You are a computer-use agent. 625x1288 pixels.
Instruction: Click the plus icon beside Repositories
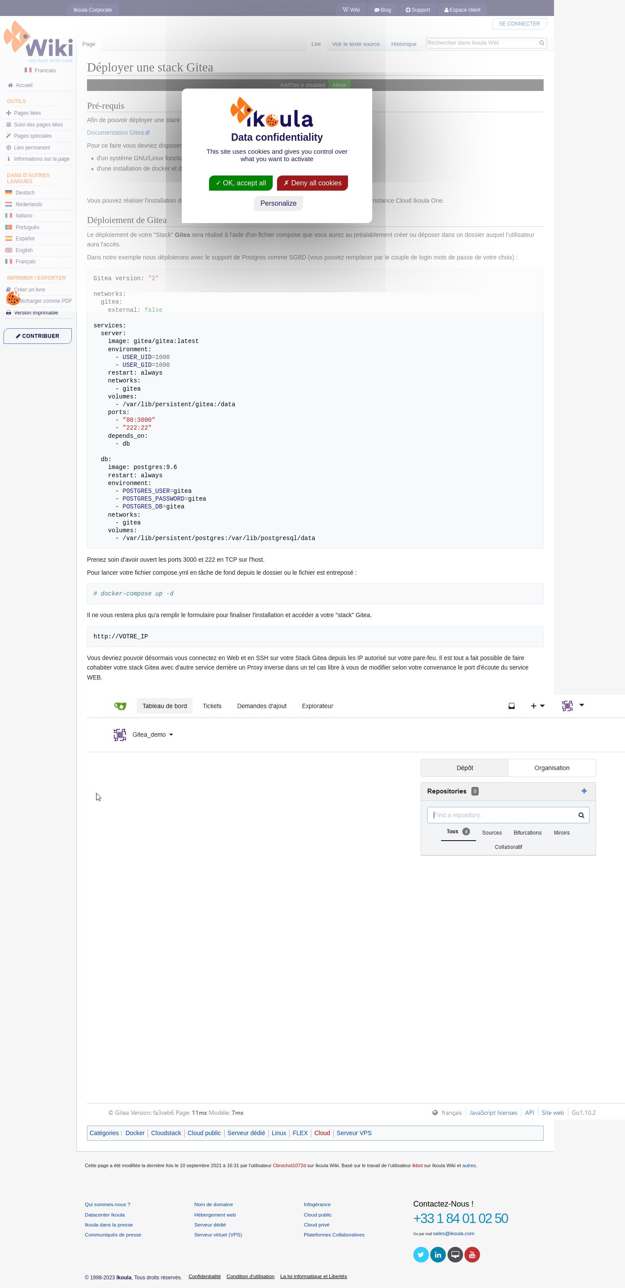[583, 790]
